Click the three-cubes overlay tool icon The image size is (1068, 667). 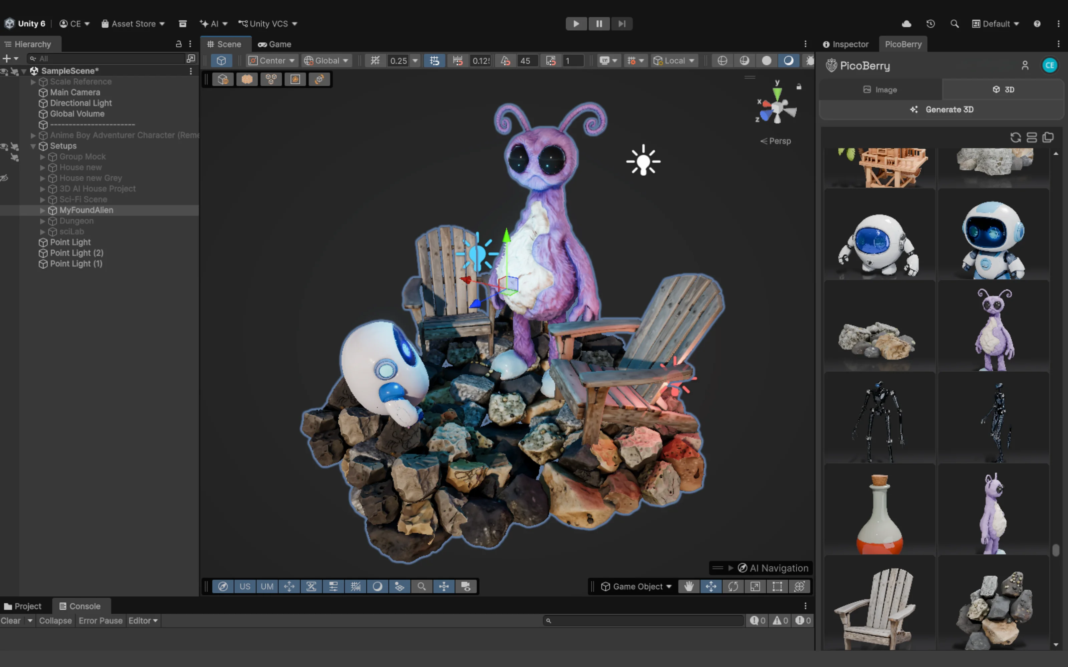click(x=271, y=79)
